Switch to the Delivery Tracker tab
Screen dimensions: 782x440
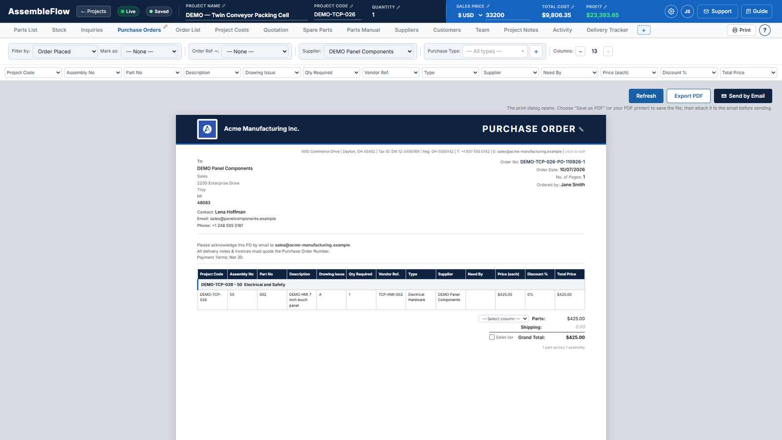click(608, 30)
